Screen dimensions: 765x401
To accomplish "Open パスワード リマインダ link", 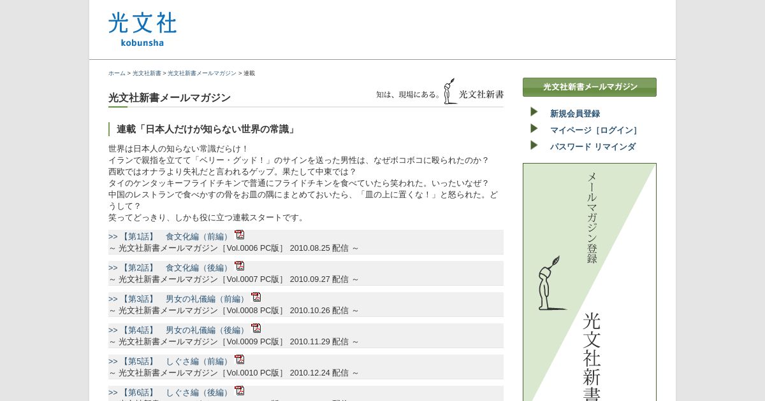I will (x=593, y=147).
